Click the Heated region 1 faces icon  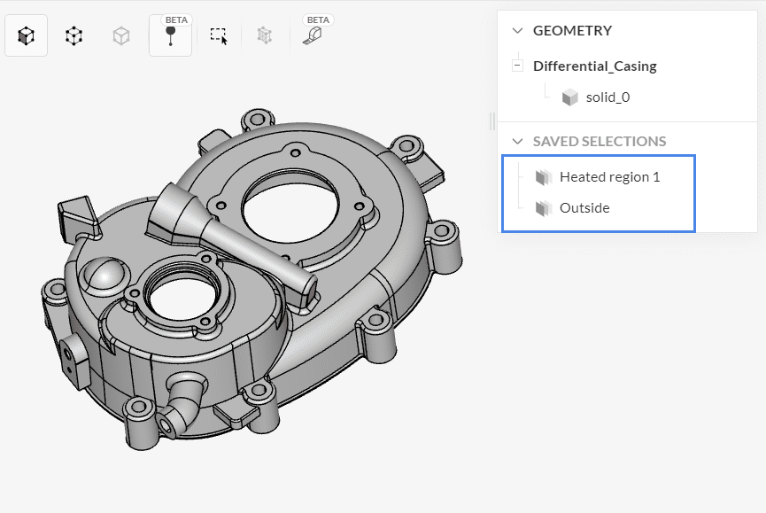pos(544,177)
